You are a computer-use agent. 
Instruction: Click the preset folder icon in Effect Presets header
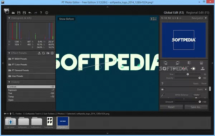[x=48, y=53]
